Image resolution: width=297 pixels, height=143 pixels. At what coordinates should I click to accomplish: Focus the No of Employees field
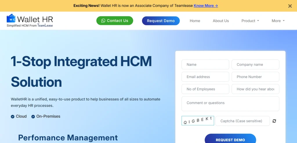pos(205,89)
